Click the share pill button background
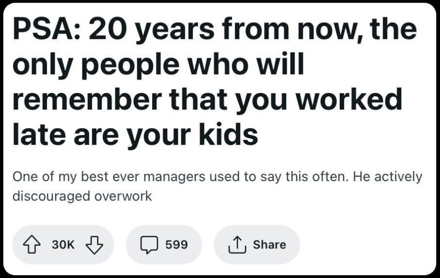The width and height of the screenshot is (440, 278). (x=257, y=245)
